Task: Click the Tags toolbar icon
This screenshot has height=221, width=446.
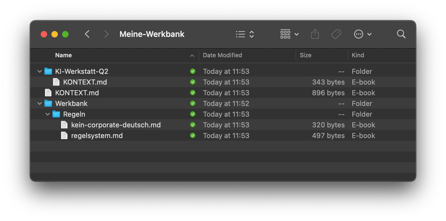Action: tap(336, 34)
